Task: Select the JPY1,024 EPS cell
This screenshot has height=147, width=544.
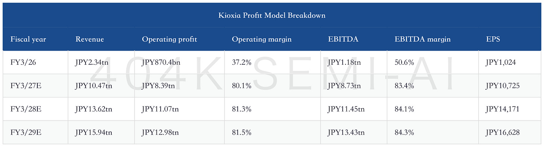Action: 501,62
